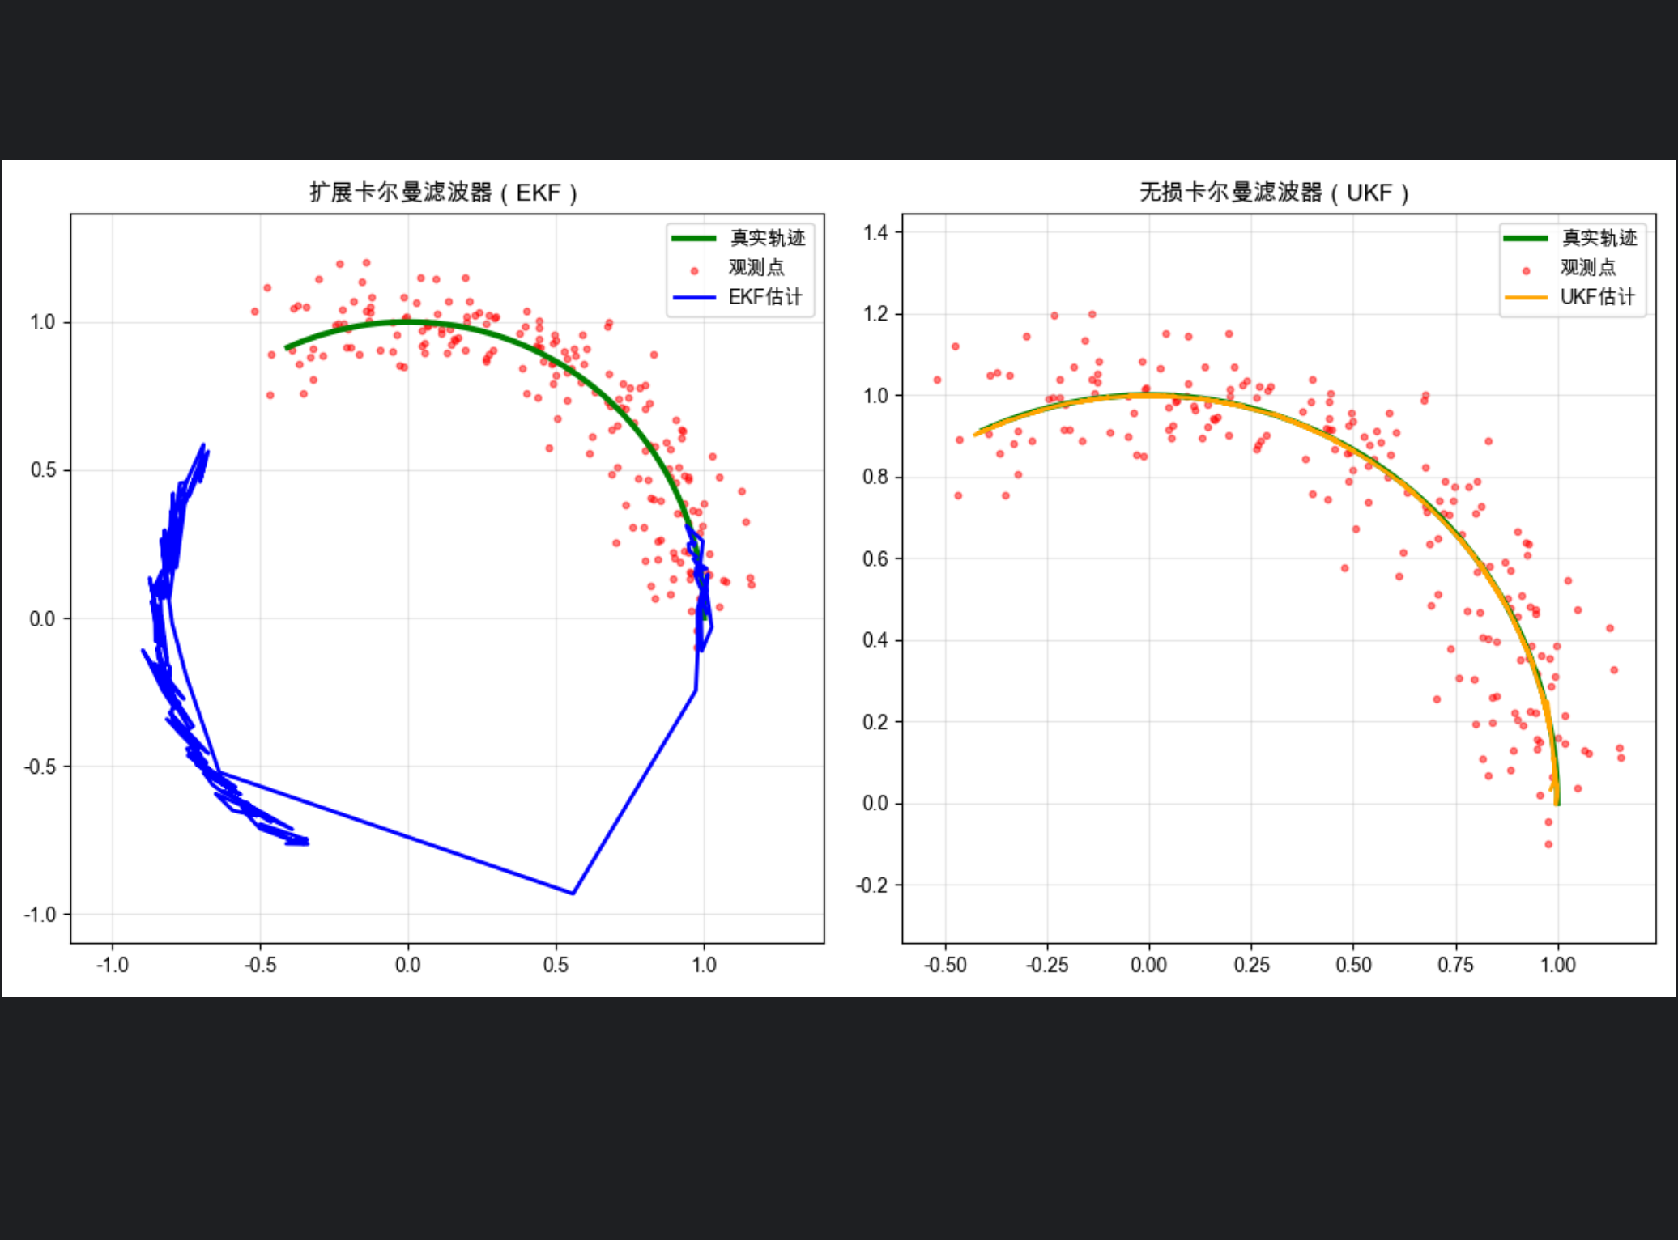
Task: Click the blue EKF估计 legend line swatch
Action: click(x=693, y=298)
